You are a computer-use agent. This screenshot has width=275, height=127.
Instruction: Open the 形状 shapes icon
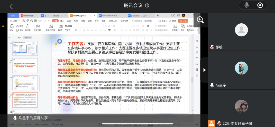[x=182, y=26]
